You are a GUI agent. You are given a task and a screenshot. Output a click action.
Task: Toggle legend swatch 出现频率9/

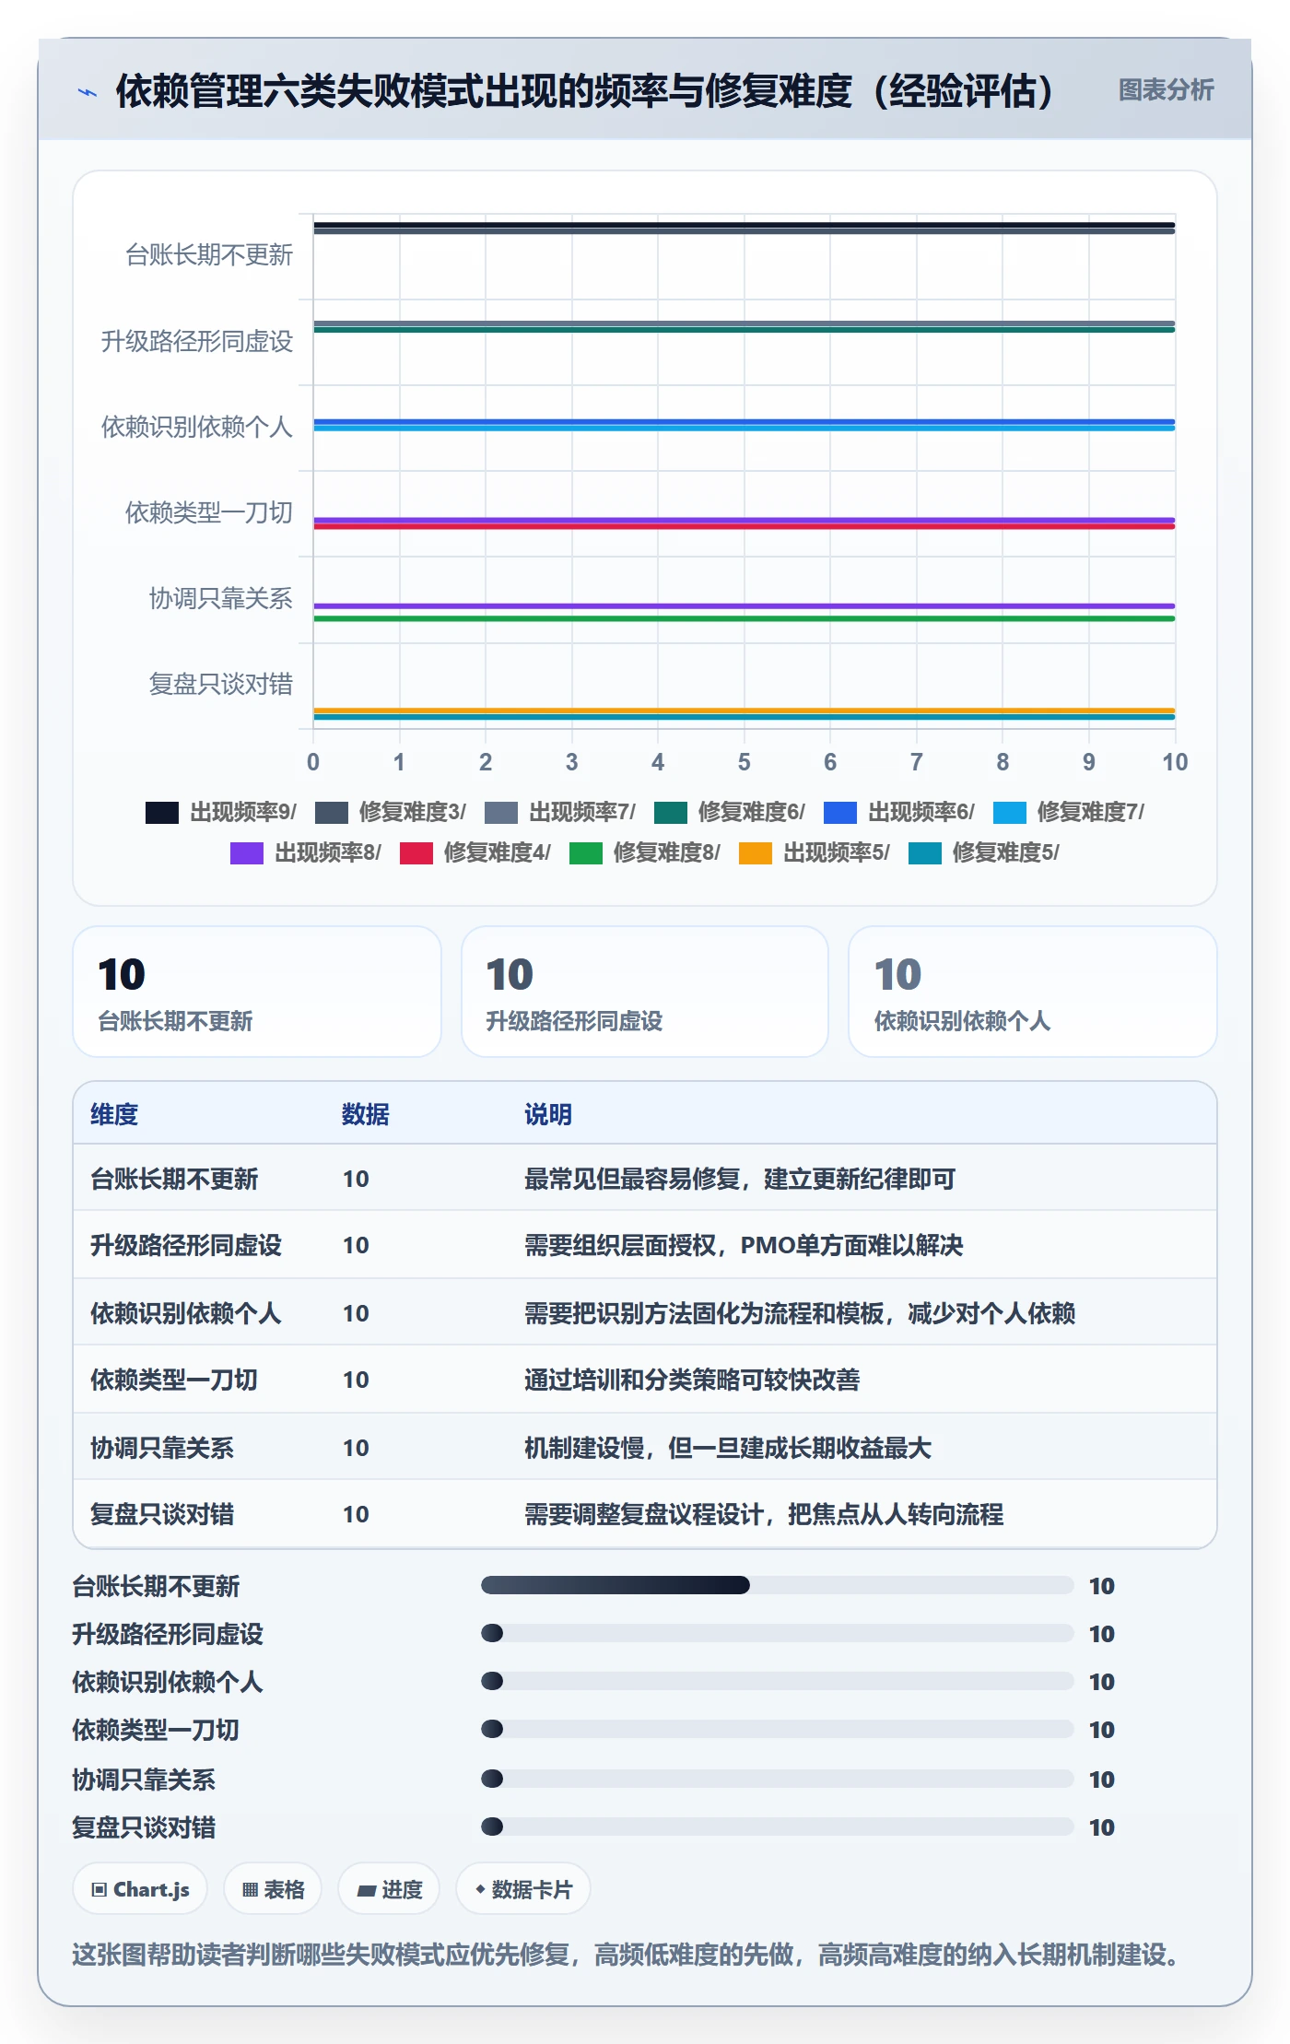(161, 812)
